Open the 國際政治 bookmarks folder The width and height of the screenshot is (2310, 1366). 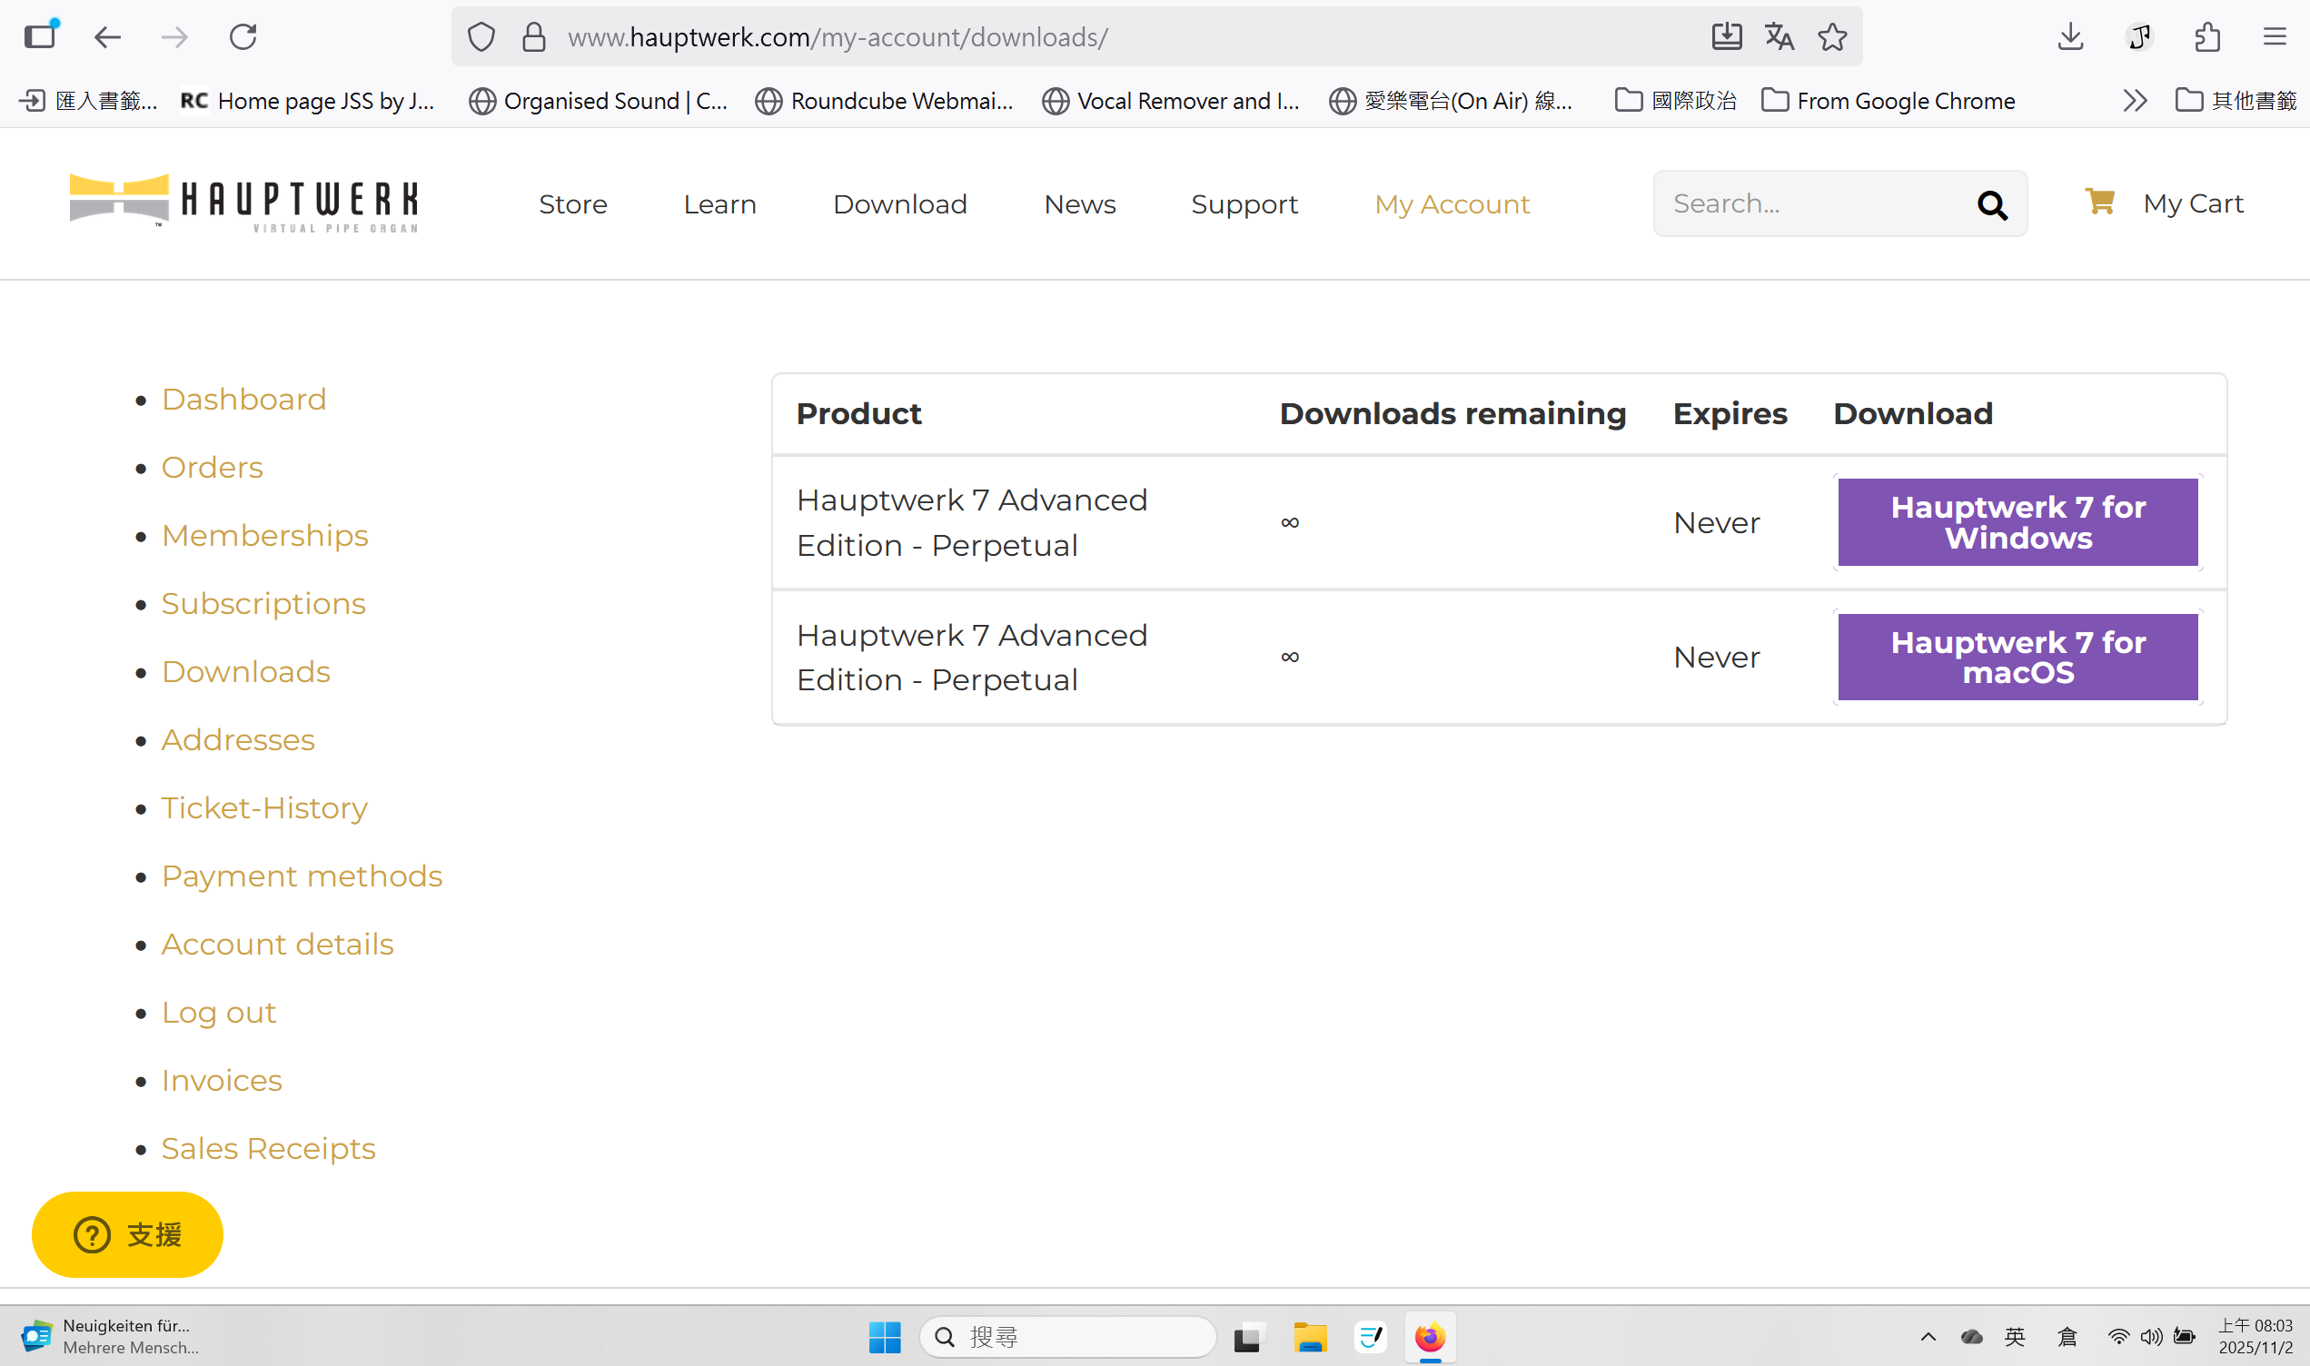[1676, 100]
